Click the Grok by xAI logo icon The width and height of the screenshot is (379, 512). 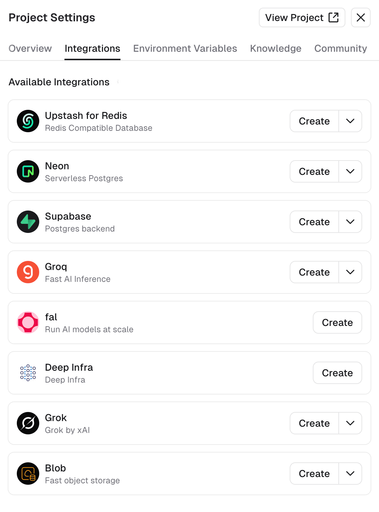(x=28, y=423)
